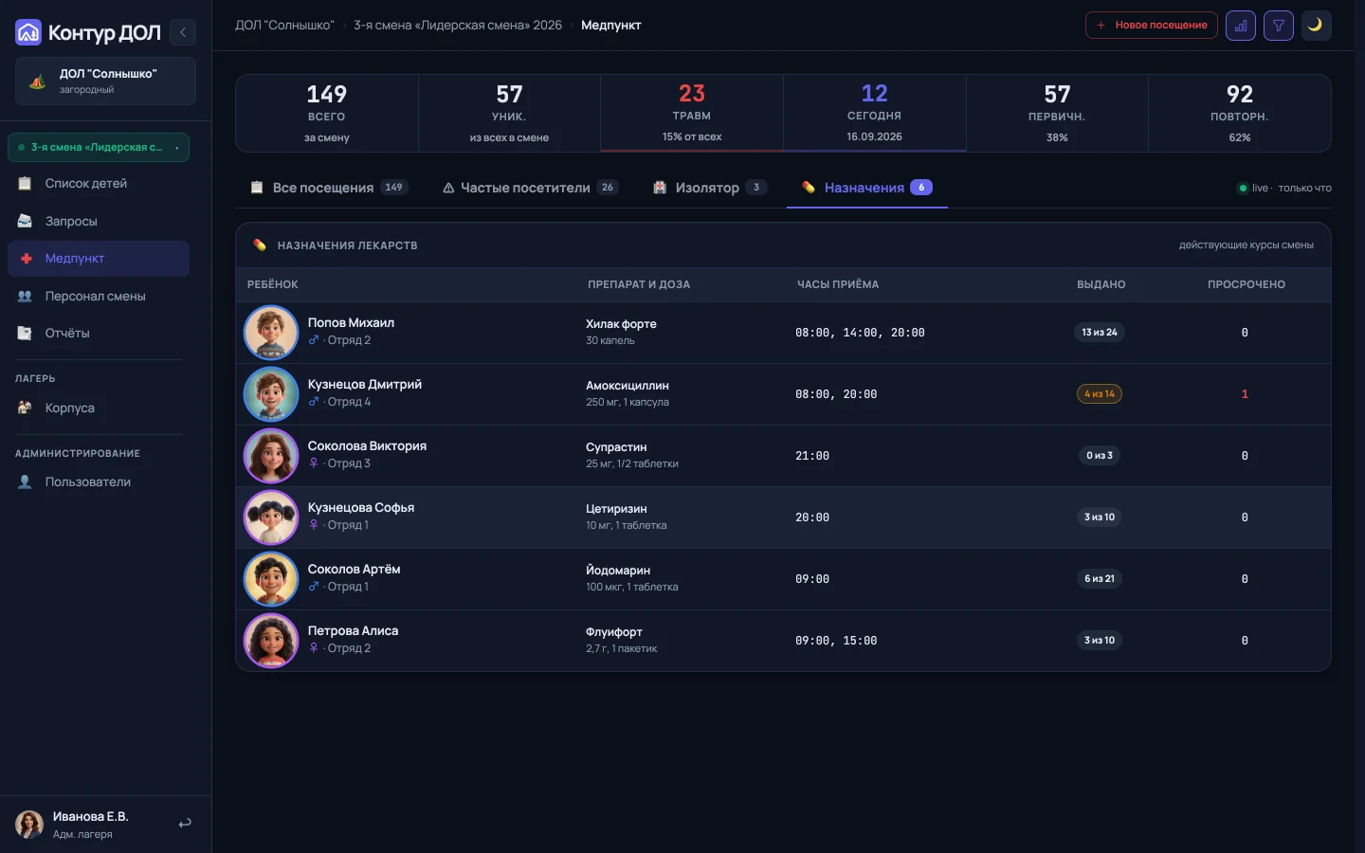This screenshot has width=1365, height=853.
Task: Click the 23 ТРАВМ stat card
Action: tap(692, 114)
